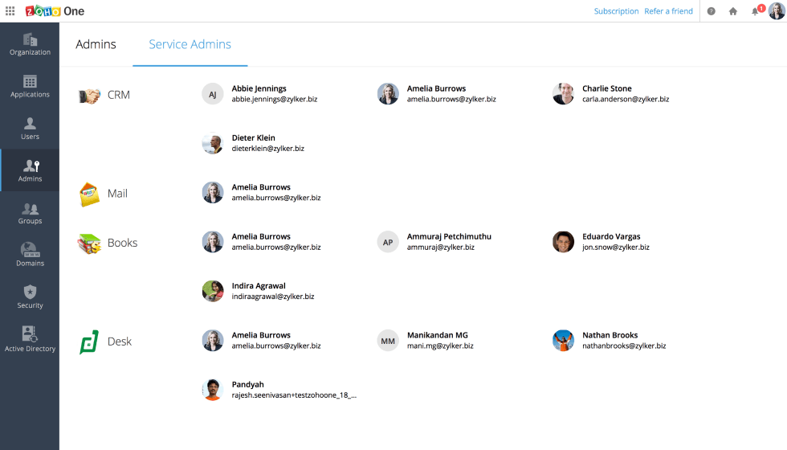Viewport: 787px width, 450px height.
Task: Open the Security sidebar section
Action: [30, 297]
